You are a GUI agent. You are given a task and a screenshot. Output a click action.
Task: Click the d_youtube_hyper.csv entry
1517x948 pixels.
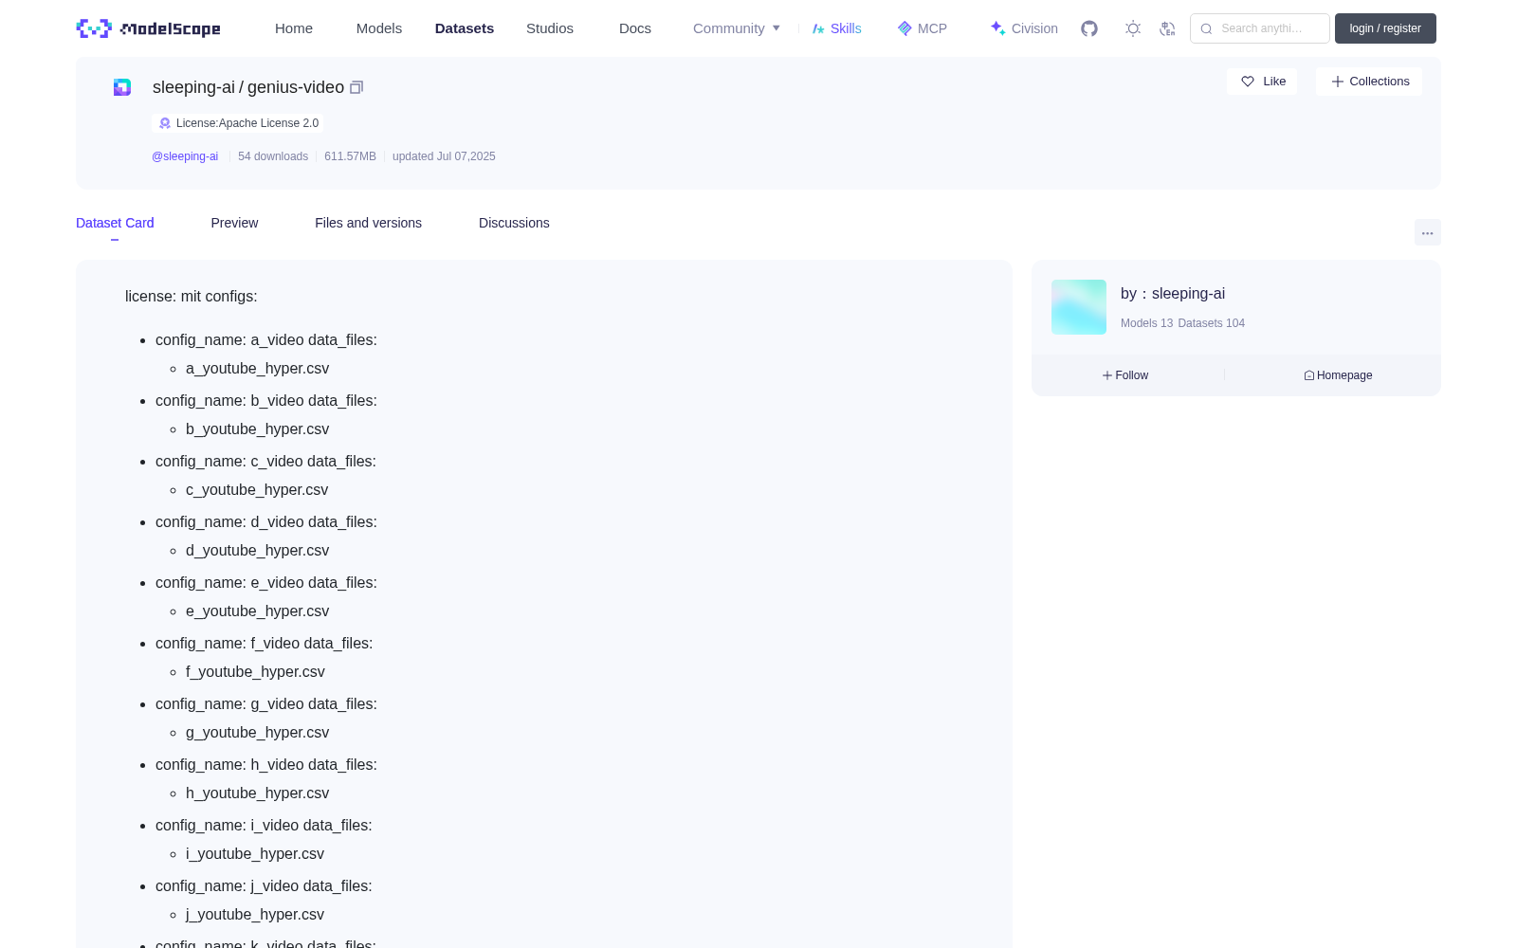(x=257, y=551)
